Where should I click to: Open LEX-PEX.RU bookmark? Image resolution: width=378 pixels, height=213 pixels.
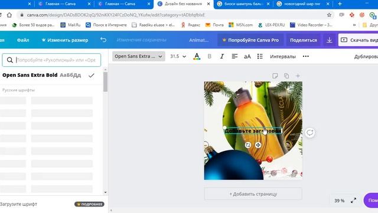271,25
